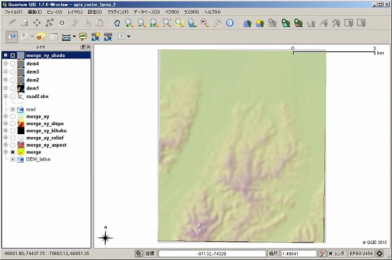Viewport: 392px width, 260px height.
Task: Enable the dem1 layer checkbox
Action: click(13, 88)
